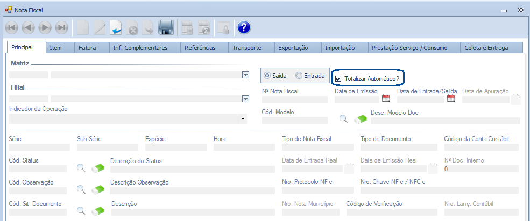Close the Nota Fiscal window
530x221 pixels.
521,10
